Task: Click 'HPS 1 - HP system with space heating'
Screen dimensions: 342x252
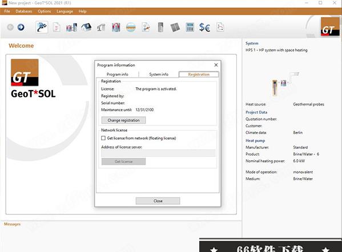Action: click(276, 50)
